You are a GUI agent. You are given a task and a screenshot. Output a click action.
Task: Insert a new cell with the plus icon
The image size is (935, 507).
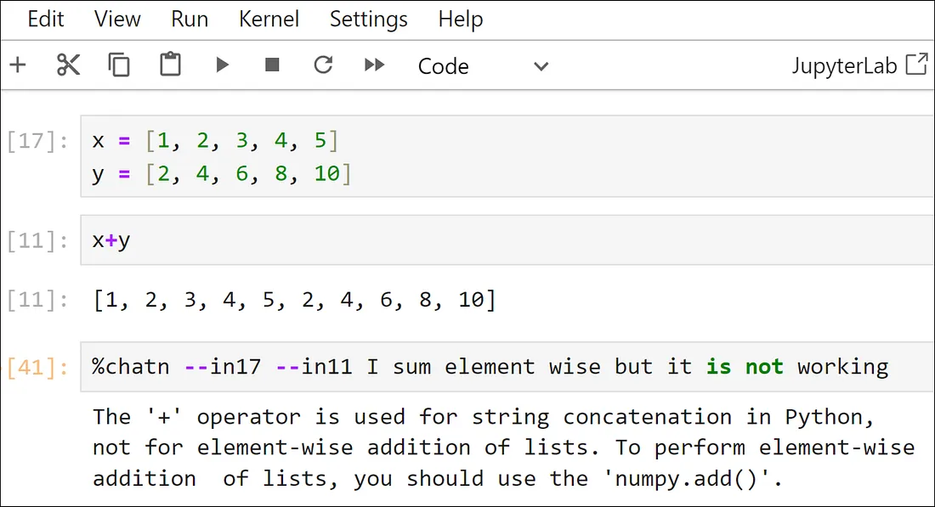pos(18,65)
